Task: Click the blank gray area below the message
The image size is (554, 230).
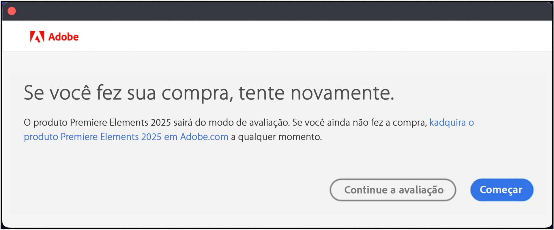Action: [167, 178]
